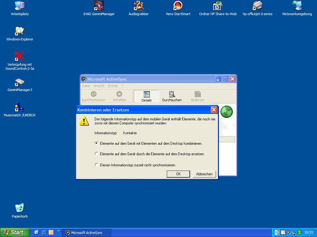This screenshot has width=317, height=237.
Task: Click the wireless signal tray icon
Action: pyautogui.click(x=283, y=232)
